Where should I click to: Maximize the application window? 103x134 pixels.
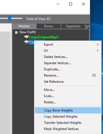point(71,4)
